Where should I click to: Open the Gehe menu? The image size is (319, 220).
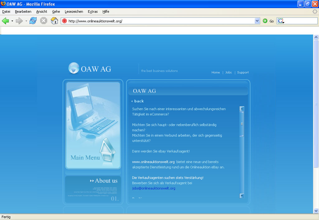[x=56, y=12]
